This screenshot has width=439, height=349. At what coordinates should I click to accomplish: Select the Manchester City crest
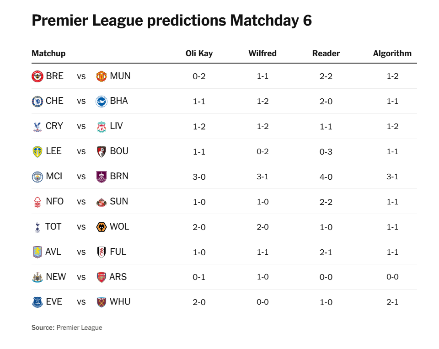(x=37, y=177)
